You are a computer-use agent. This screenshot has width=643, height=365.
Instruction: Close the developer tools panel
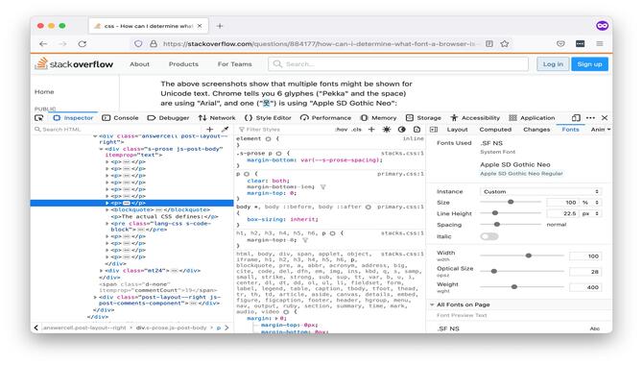click(605, 118)
